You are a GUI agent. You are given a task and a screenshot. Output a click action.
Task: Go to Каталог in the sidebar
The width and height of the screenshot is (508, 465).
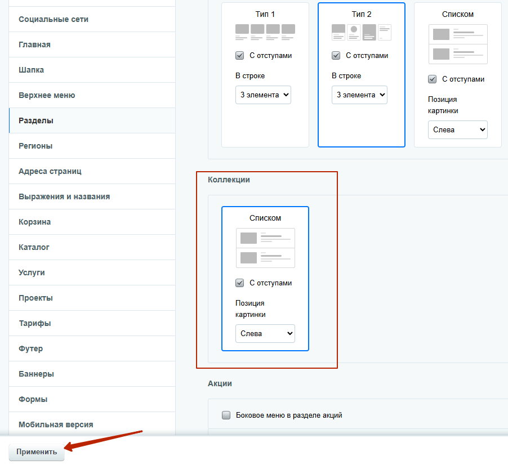click(x=34, y=247)
